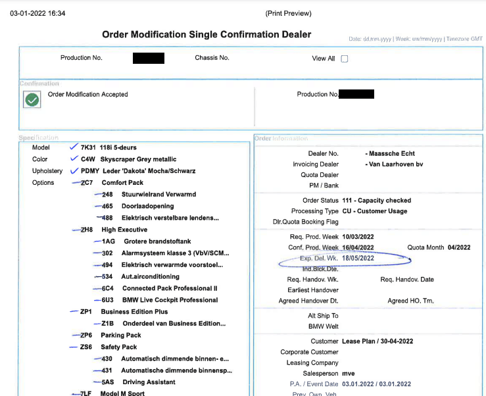
Task: Click the checkmark beside Color C4W
Action: (74, 159)
